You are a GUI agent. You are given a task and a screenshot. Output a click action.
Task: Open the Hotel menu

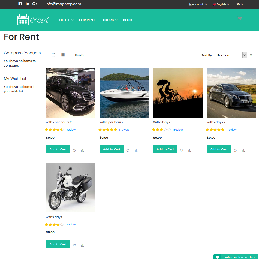click(66, 20)
